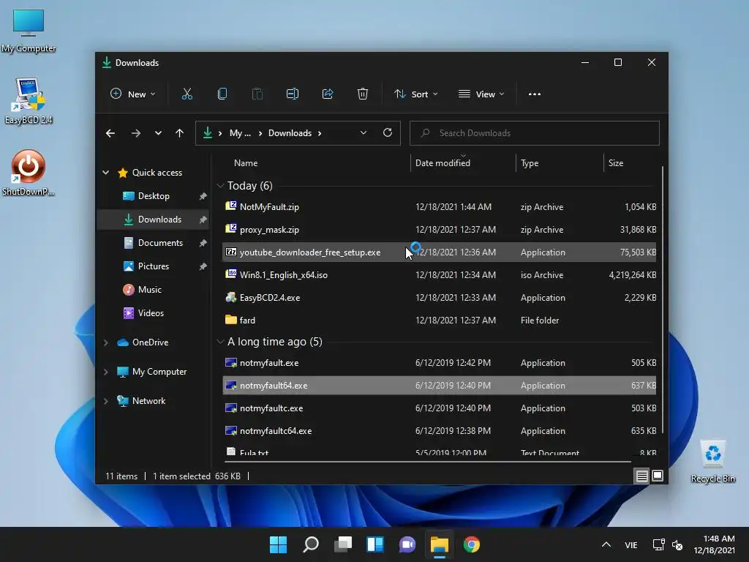Collapse the A long time ago group

point(220,342)
